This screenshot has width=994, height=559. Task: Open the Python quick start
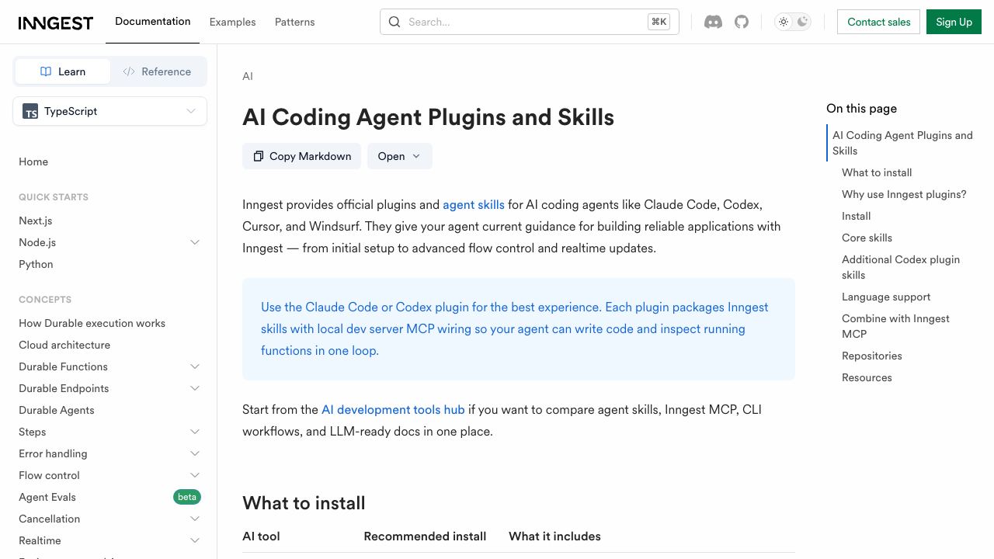(36, 264)
